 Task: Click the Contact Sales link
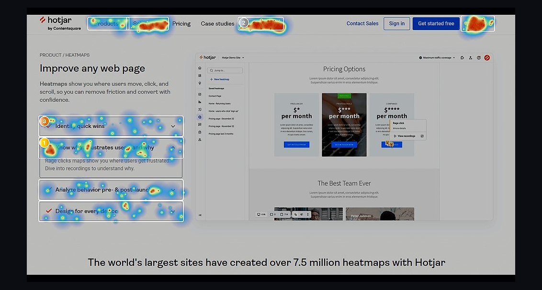pyautogui.click(x=362, y=23)
